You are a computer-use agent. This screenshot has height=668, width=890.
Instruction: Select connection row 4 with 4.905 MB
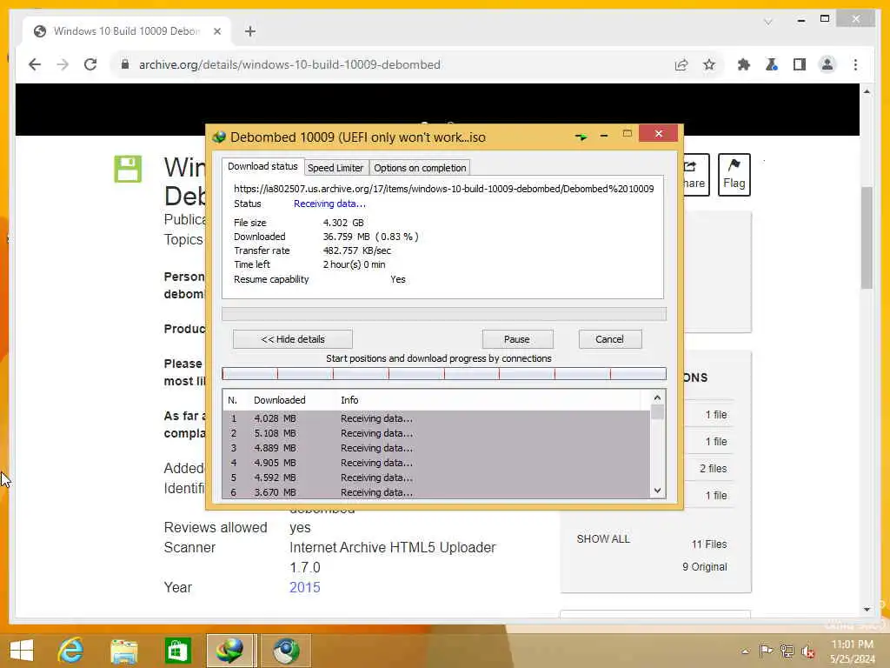coord(436,463)
